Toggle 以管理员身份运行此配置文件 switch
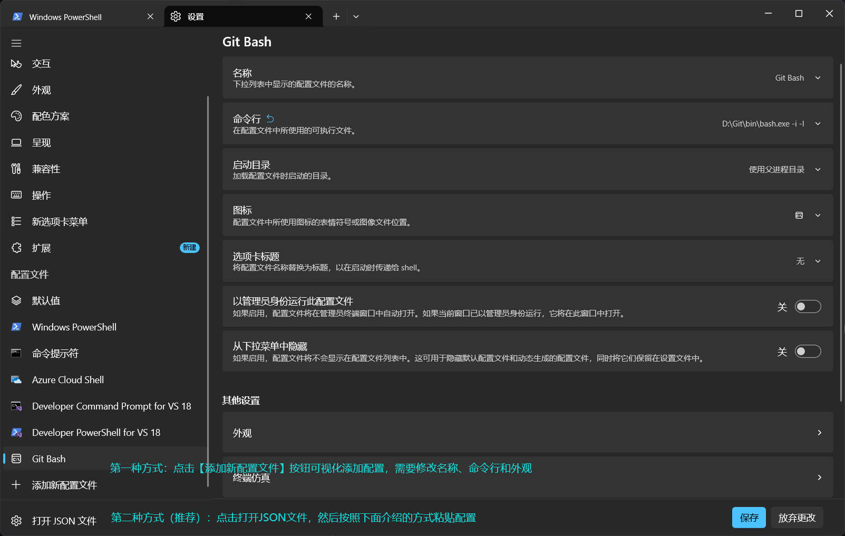The image size is (845, 536). 808,307
